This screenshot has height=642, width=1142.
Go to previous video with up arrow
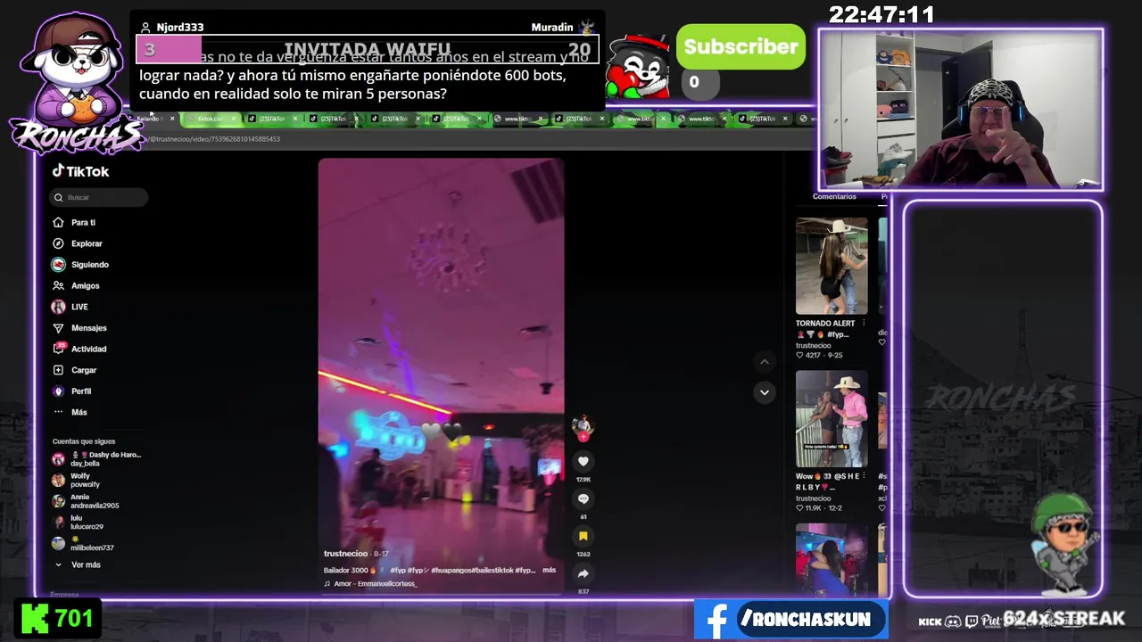coord(764,362)
